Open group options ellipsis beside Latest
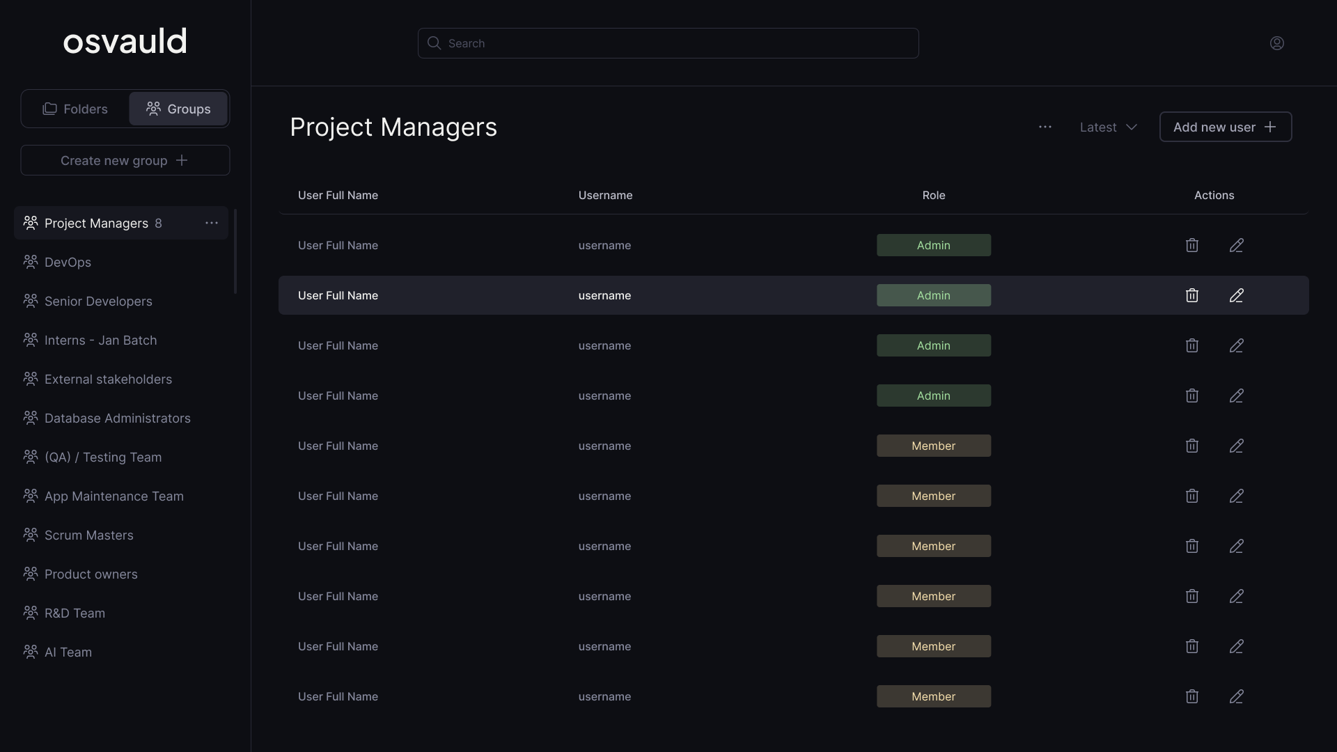The image size is (1337, 752). click(1045, 127)
